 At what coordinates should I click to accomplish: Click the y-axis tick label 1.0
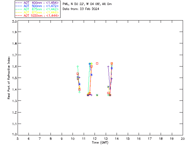[14, 134]
